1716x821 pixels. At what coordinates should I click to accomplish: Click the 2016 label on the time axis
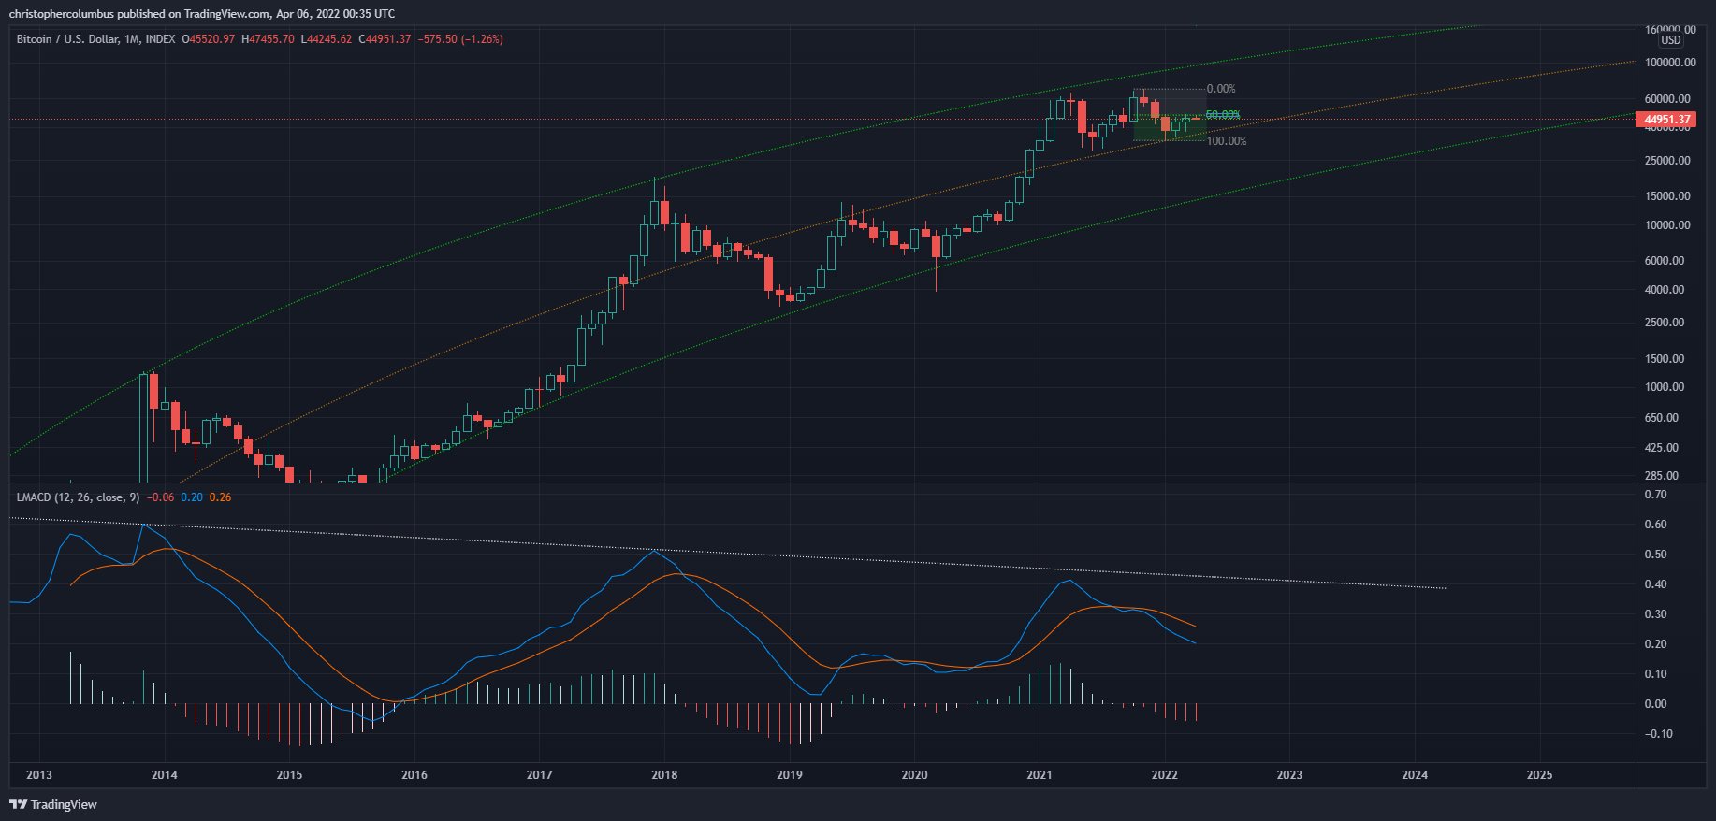point(414,775)
